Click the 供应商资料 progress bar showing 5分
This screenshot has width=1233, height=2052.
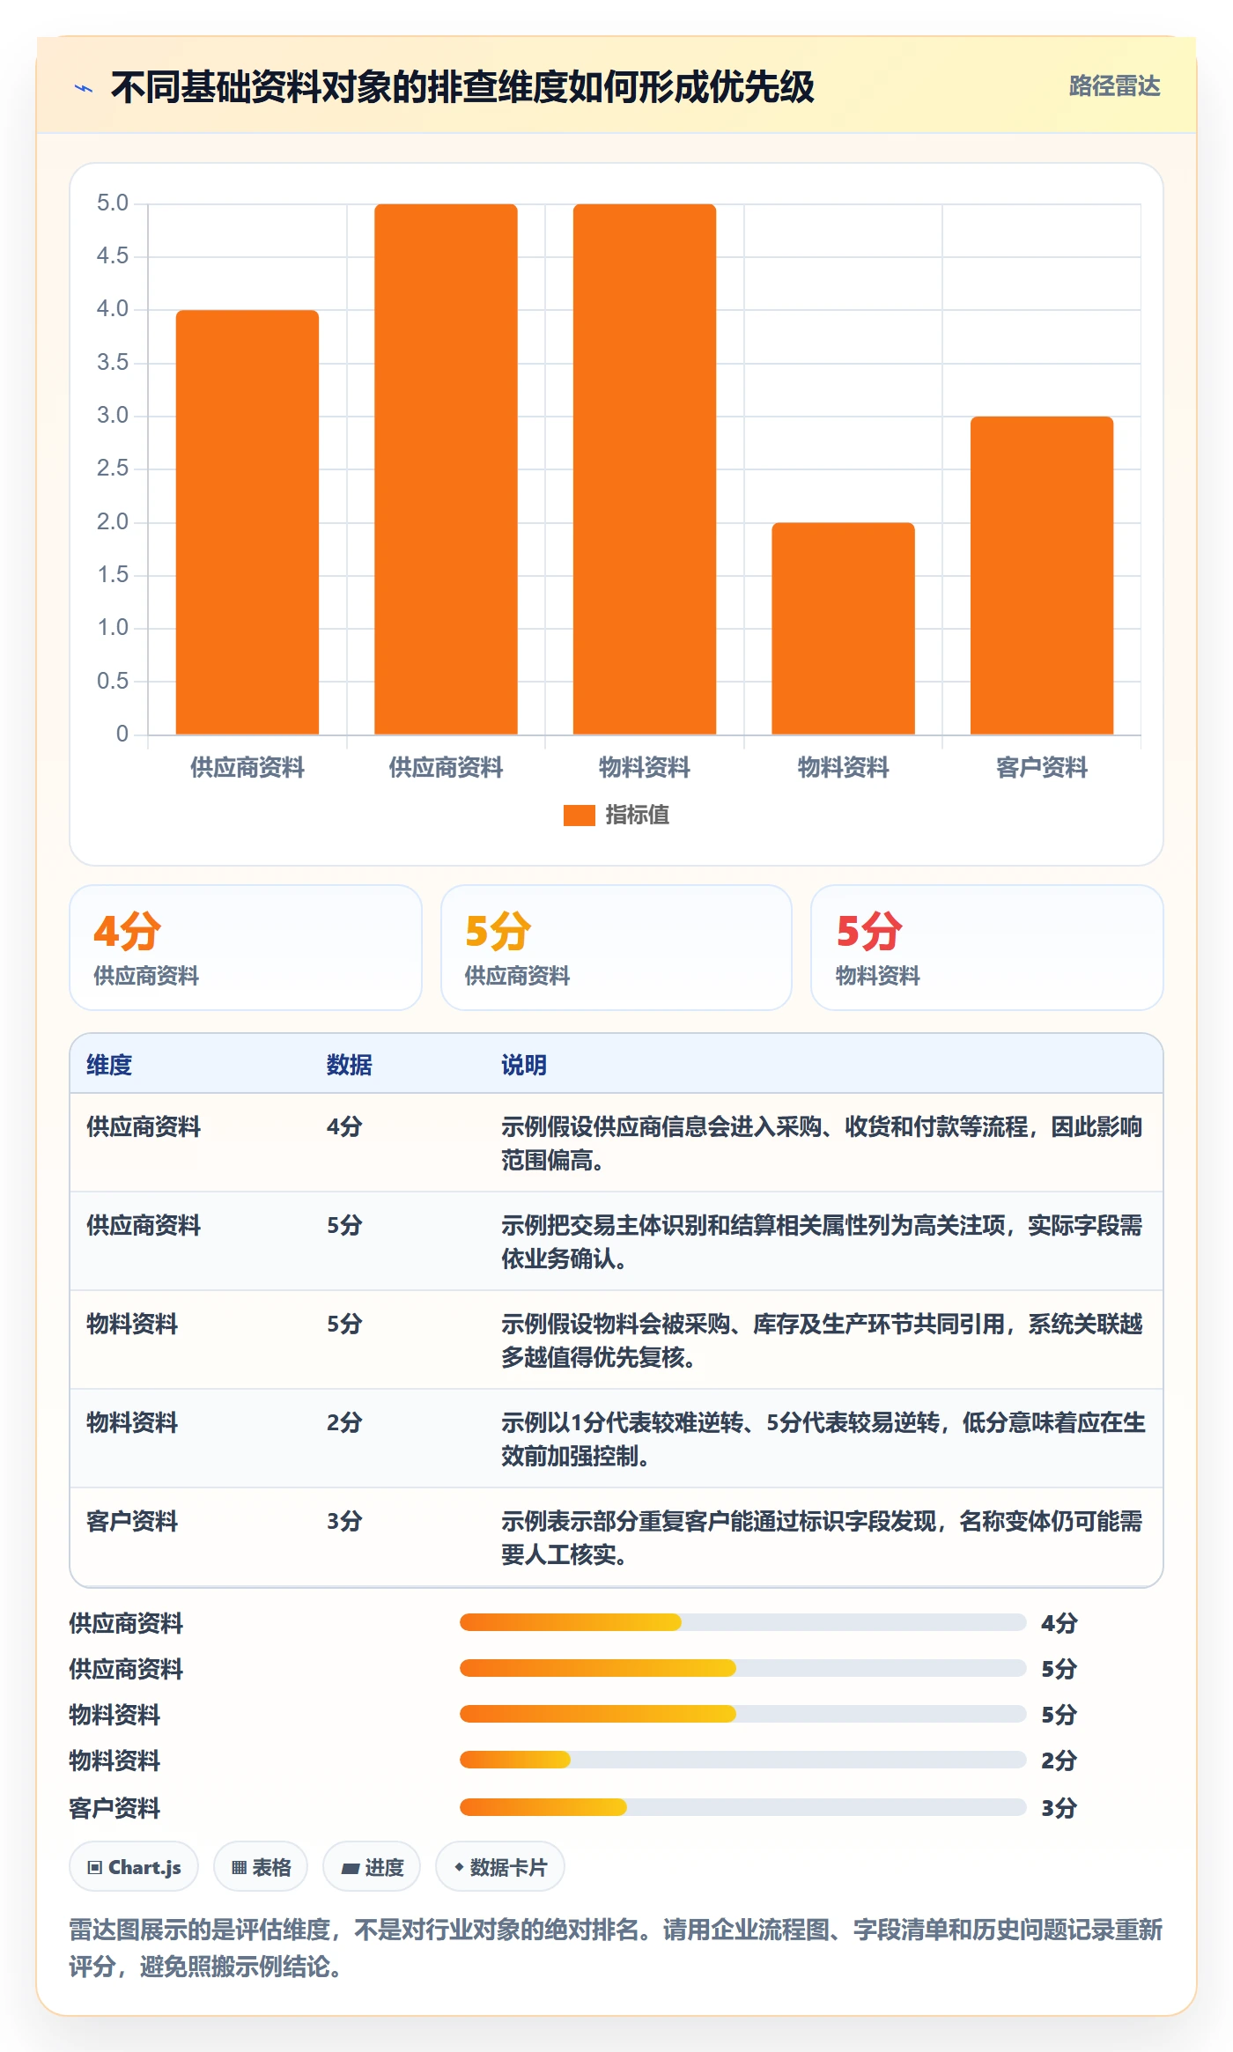(742, 1668)
